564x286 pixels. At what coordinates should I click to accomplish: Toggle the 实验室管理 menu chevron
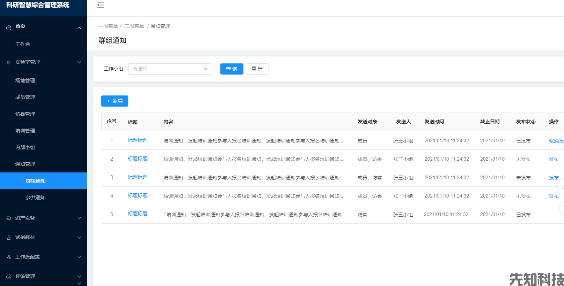pyautogui.click(x=79, y=62)
